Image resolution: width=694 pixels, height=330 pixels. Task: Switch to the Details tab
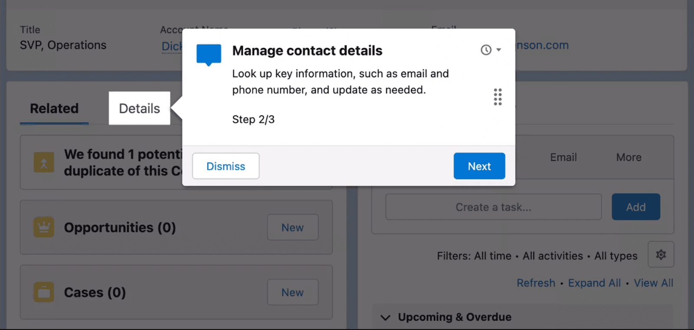tap(139, 108)
